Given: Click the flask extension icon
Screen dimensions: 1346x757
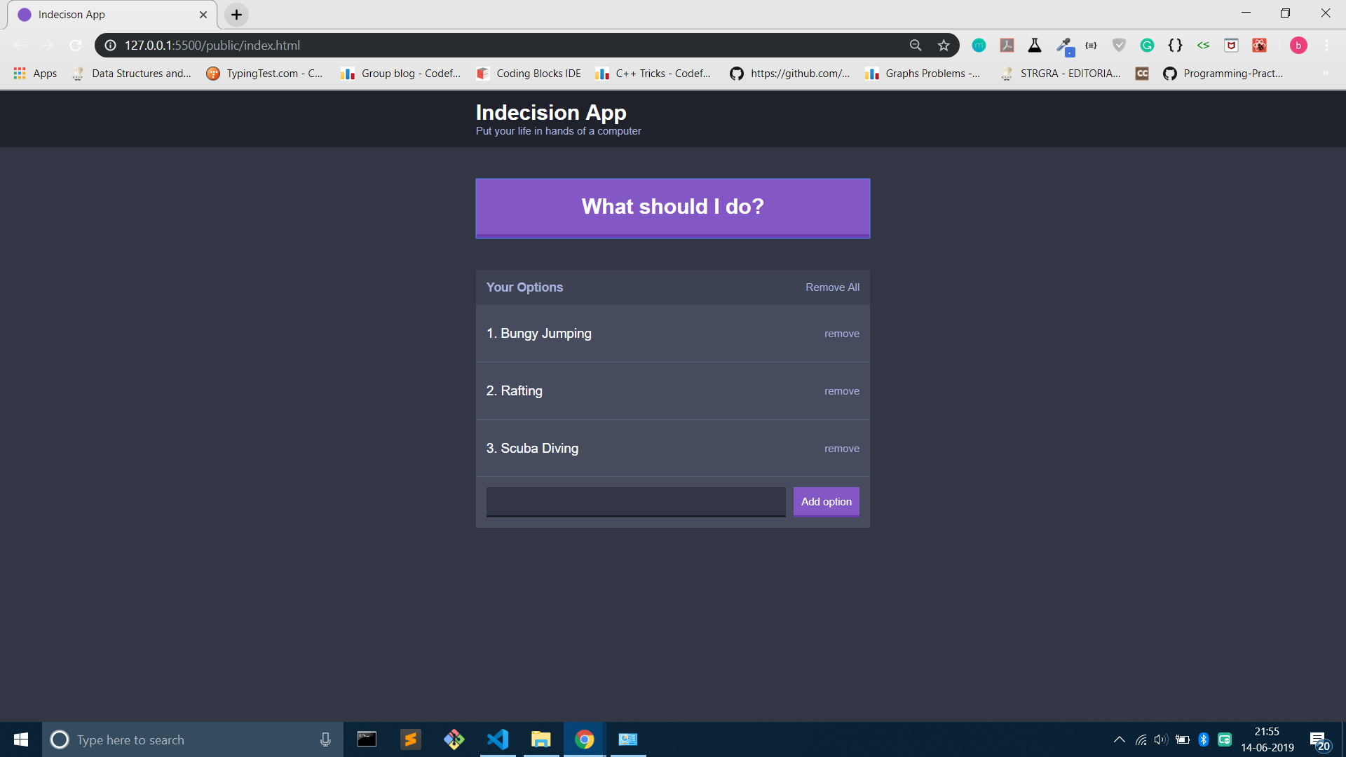Looking at the screenshot, I should [1035, 46].
